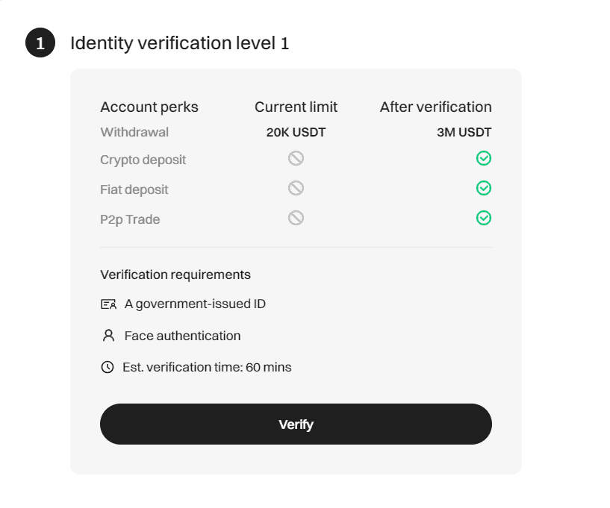Click the Account perks column header
Image resolution: width=610 pixels, height=508 pixels.
tap(149, 107)
